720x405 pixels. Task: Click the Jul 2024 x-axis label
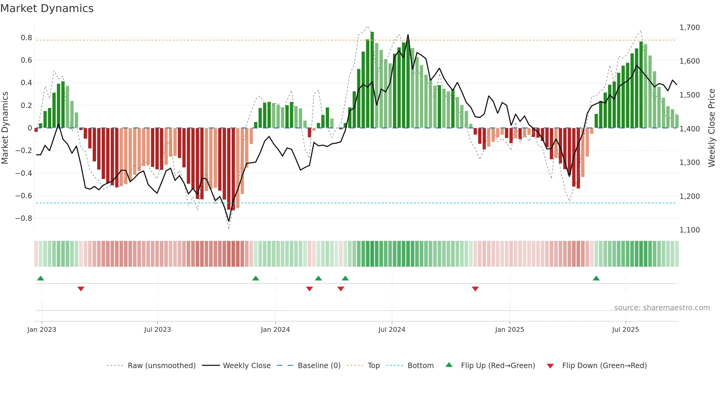[392, 329]
